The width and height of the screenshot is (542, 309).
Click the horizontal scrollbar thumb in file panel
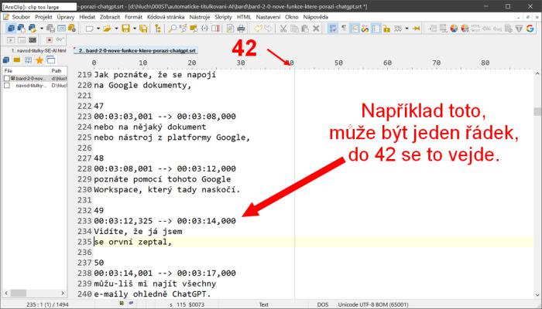click(19, 293)
